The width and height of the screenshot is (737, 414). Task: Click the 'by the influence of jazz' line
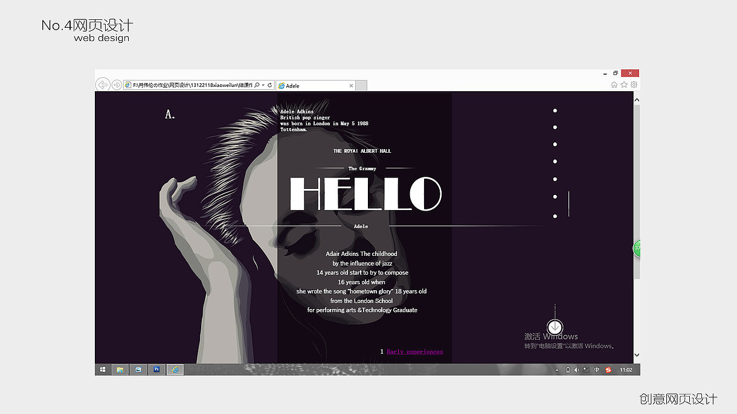[x=362, y=264]
